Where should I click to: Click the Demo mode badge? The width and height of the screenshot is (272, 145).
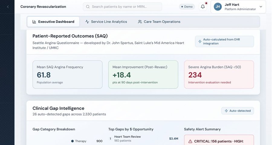(187, 7)
